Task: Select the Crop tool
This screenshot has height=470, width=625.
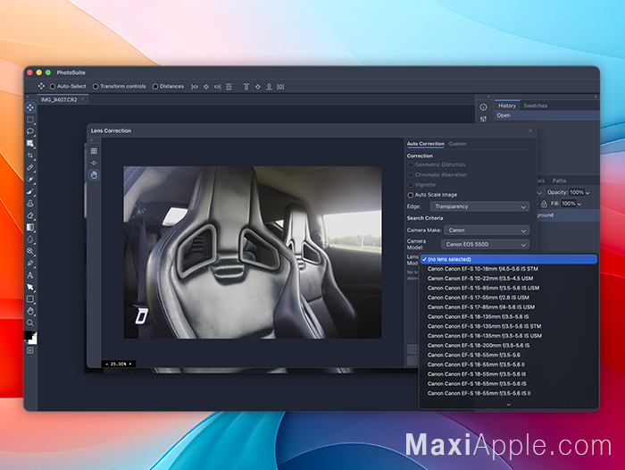Action: point(30,155)
